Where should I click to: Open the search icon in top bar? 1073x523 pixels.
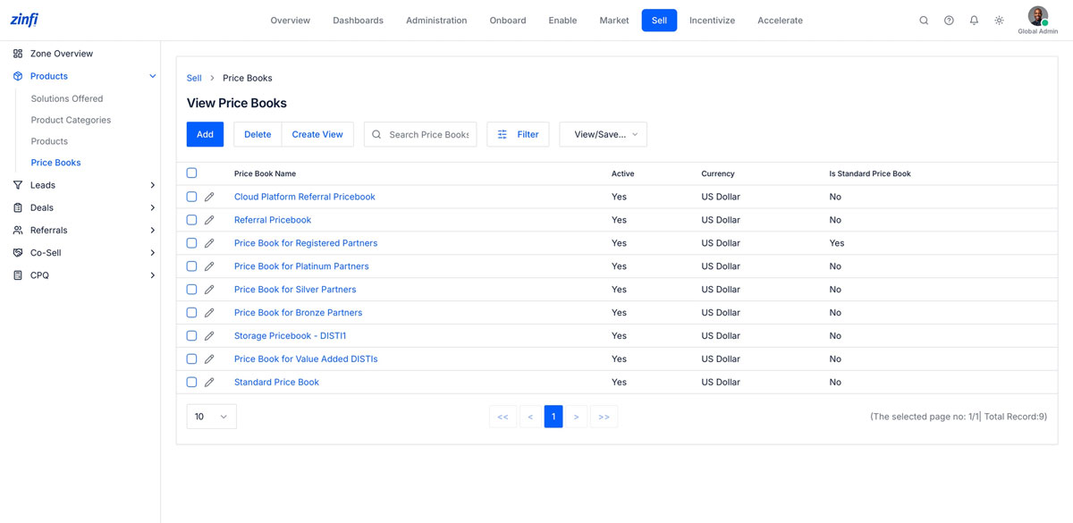coord(924,21)
